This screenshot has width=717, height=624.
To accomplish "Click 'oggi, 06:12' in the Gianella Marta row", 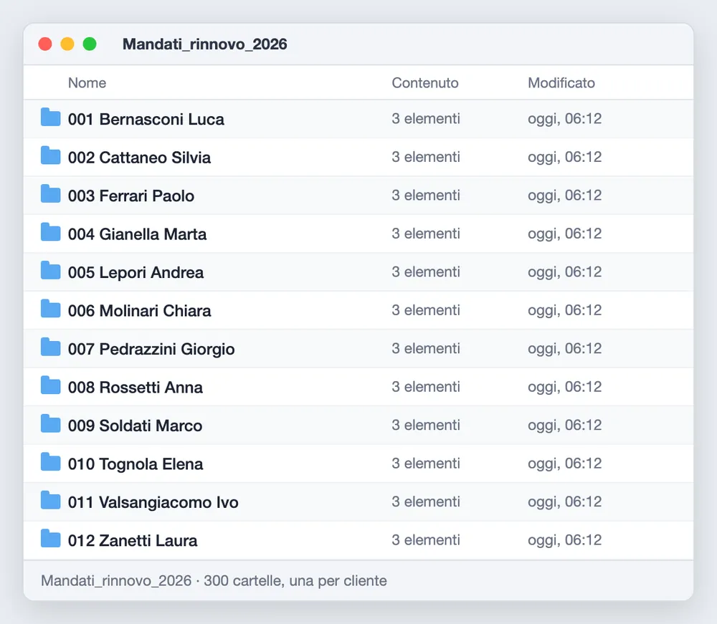I will [565, 234].
